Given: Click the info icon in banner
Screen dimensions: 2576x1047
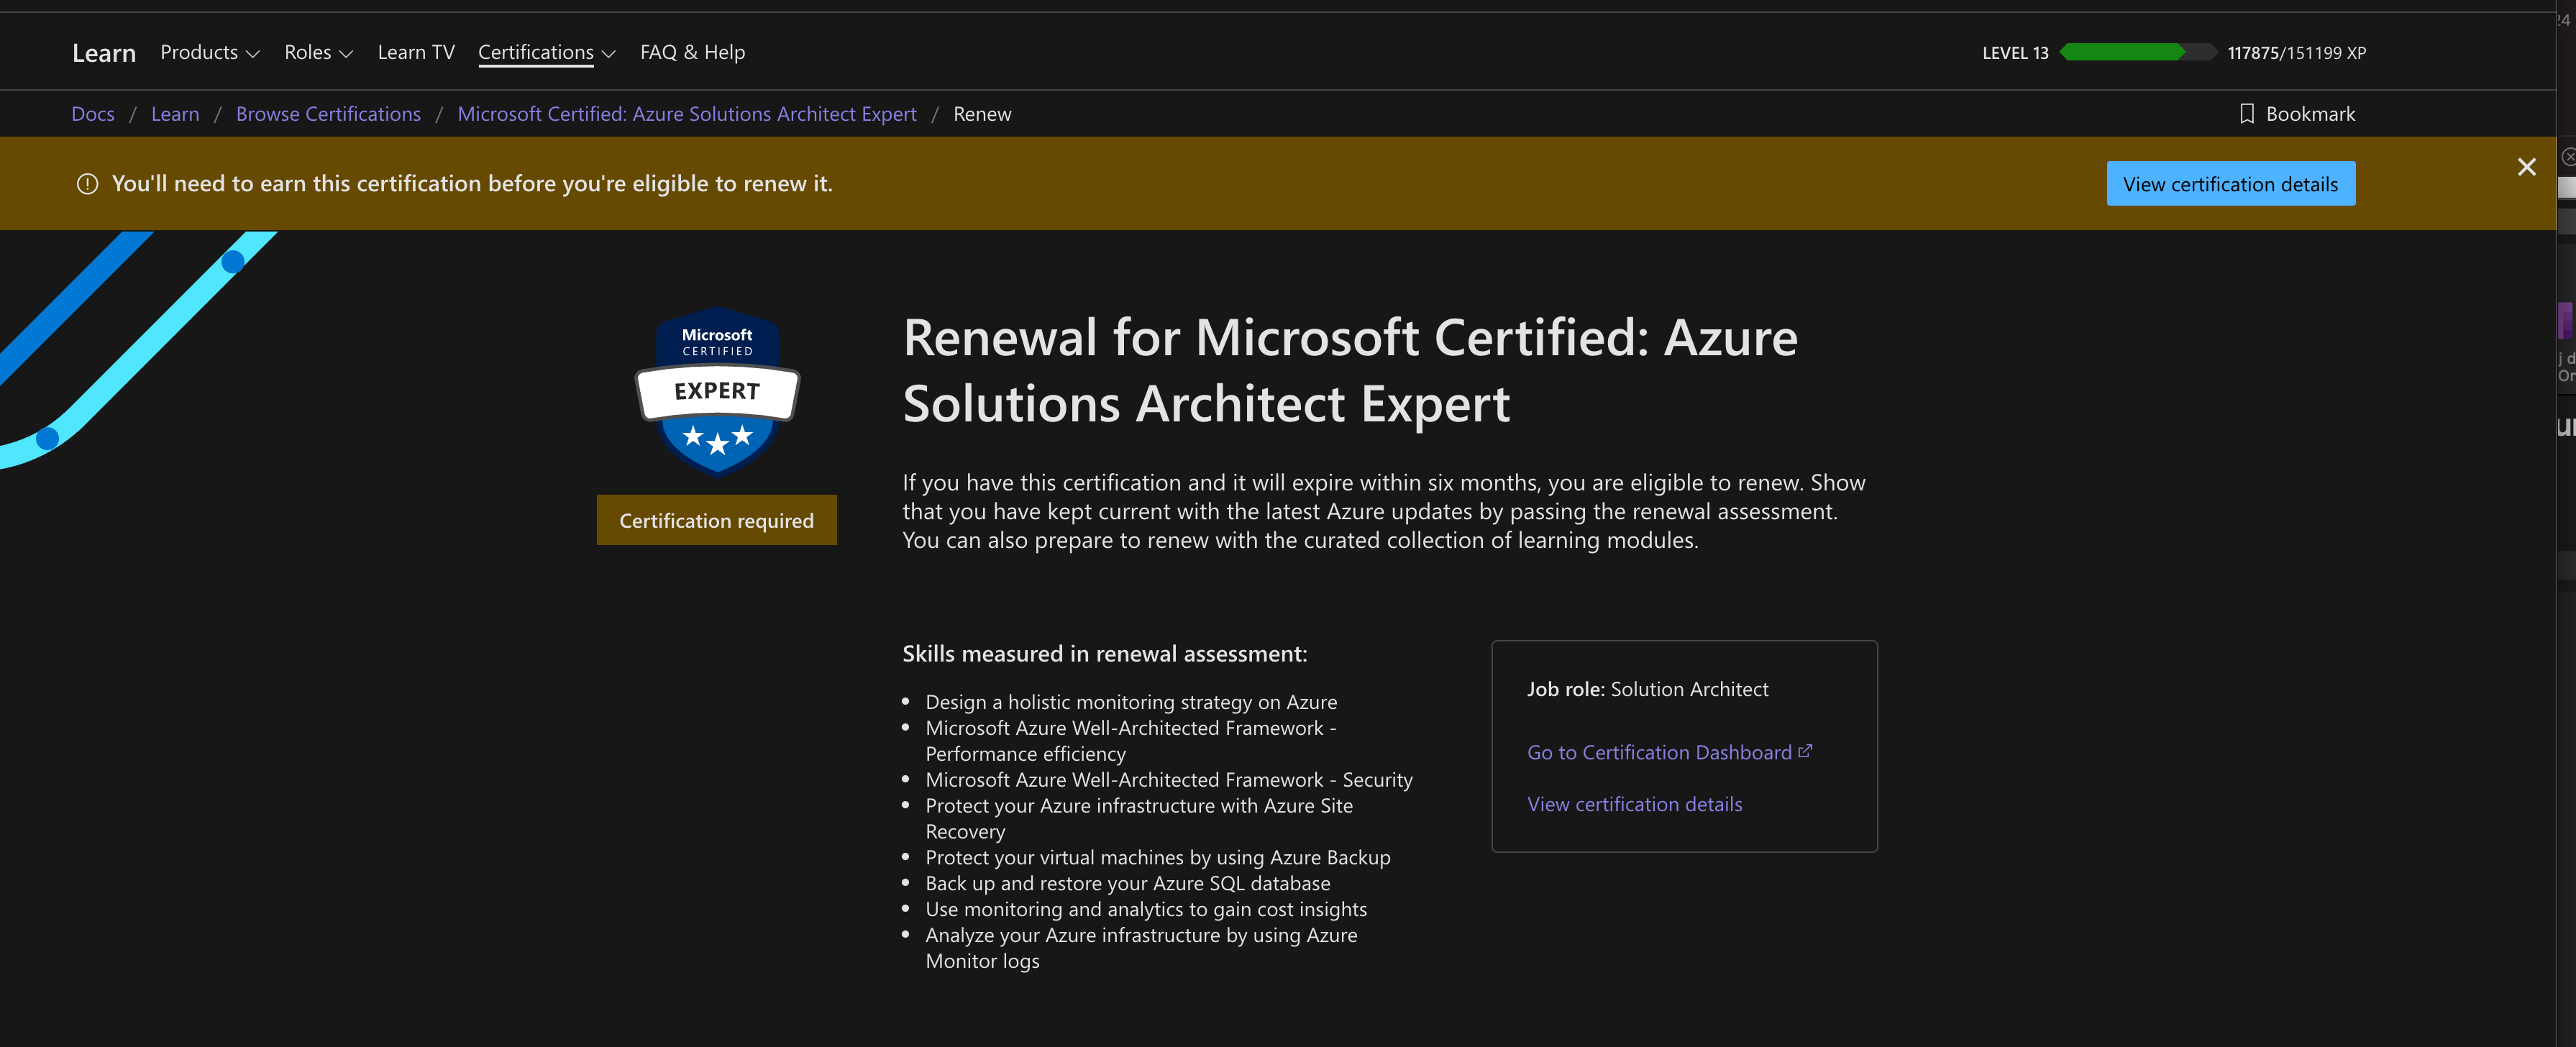Looking at the screenshot, I should coord(88,184).
